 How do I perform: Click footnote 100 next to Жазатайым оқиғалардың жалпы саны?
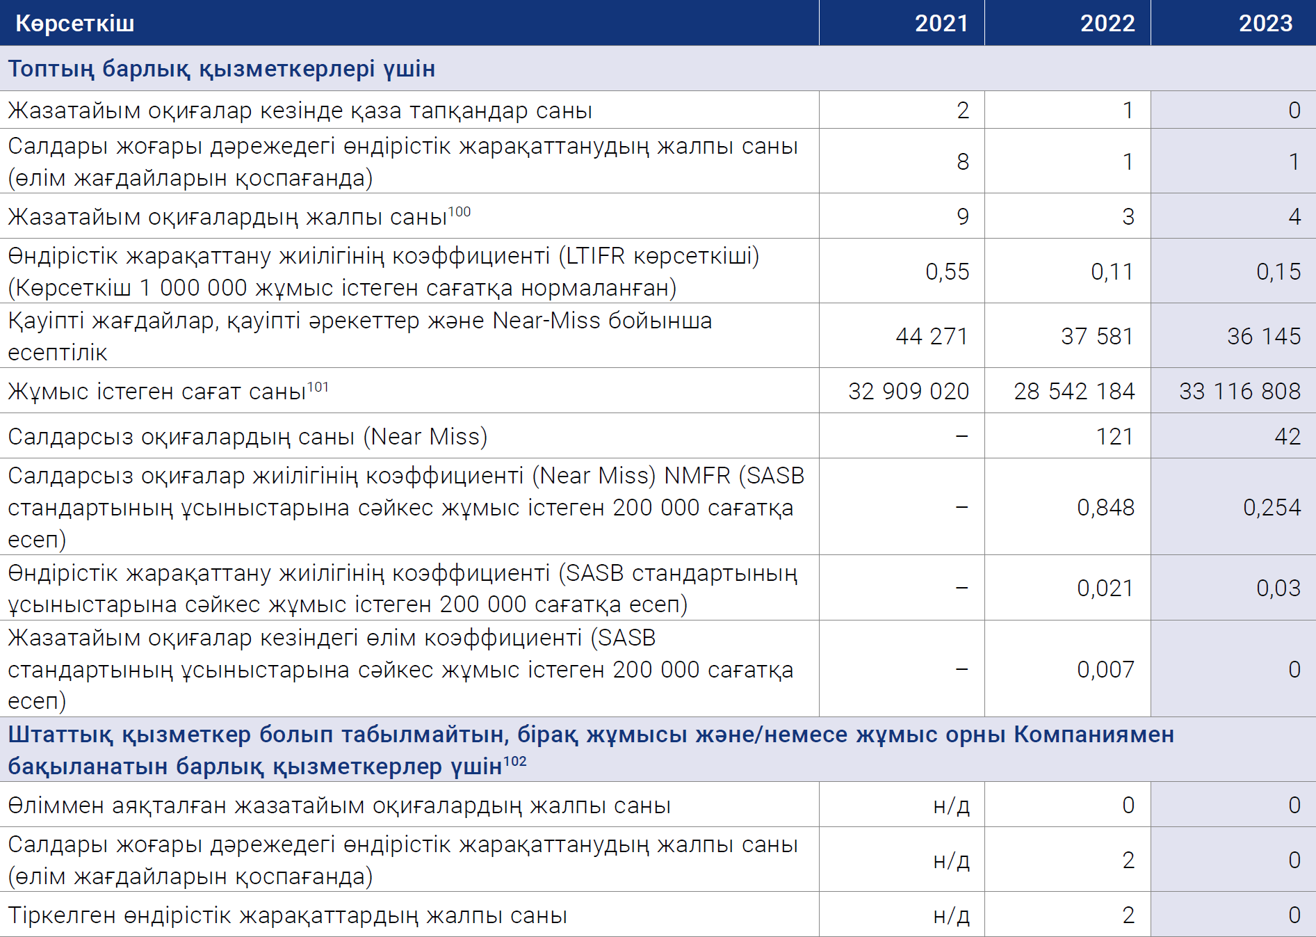pos(460,211)
